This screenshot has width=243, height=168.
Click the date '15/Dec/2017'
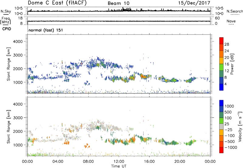click(194, 3)
